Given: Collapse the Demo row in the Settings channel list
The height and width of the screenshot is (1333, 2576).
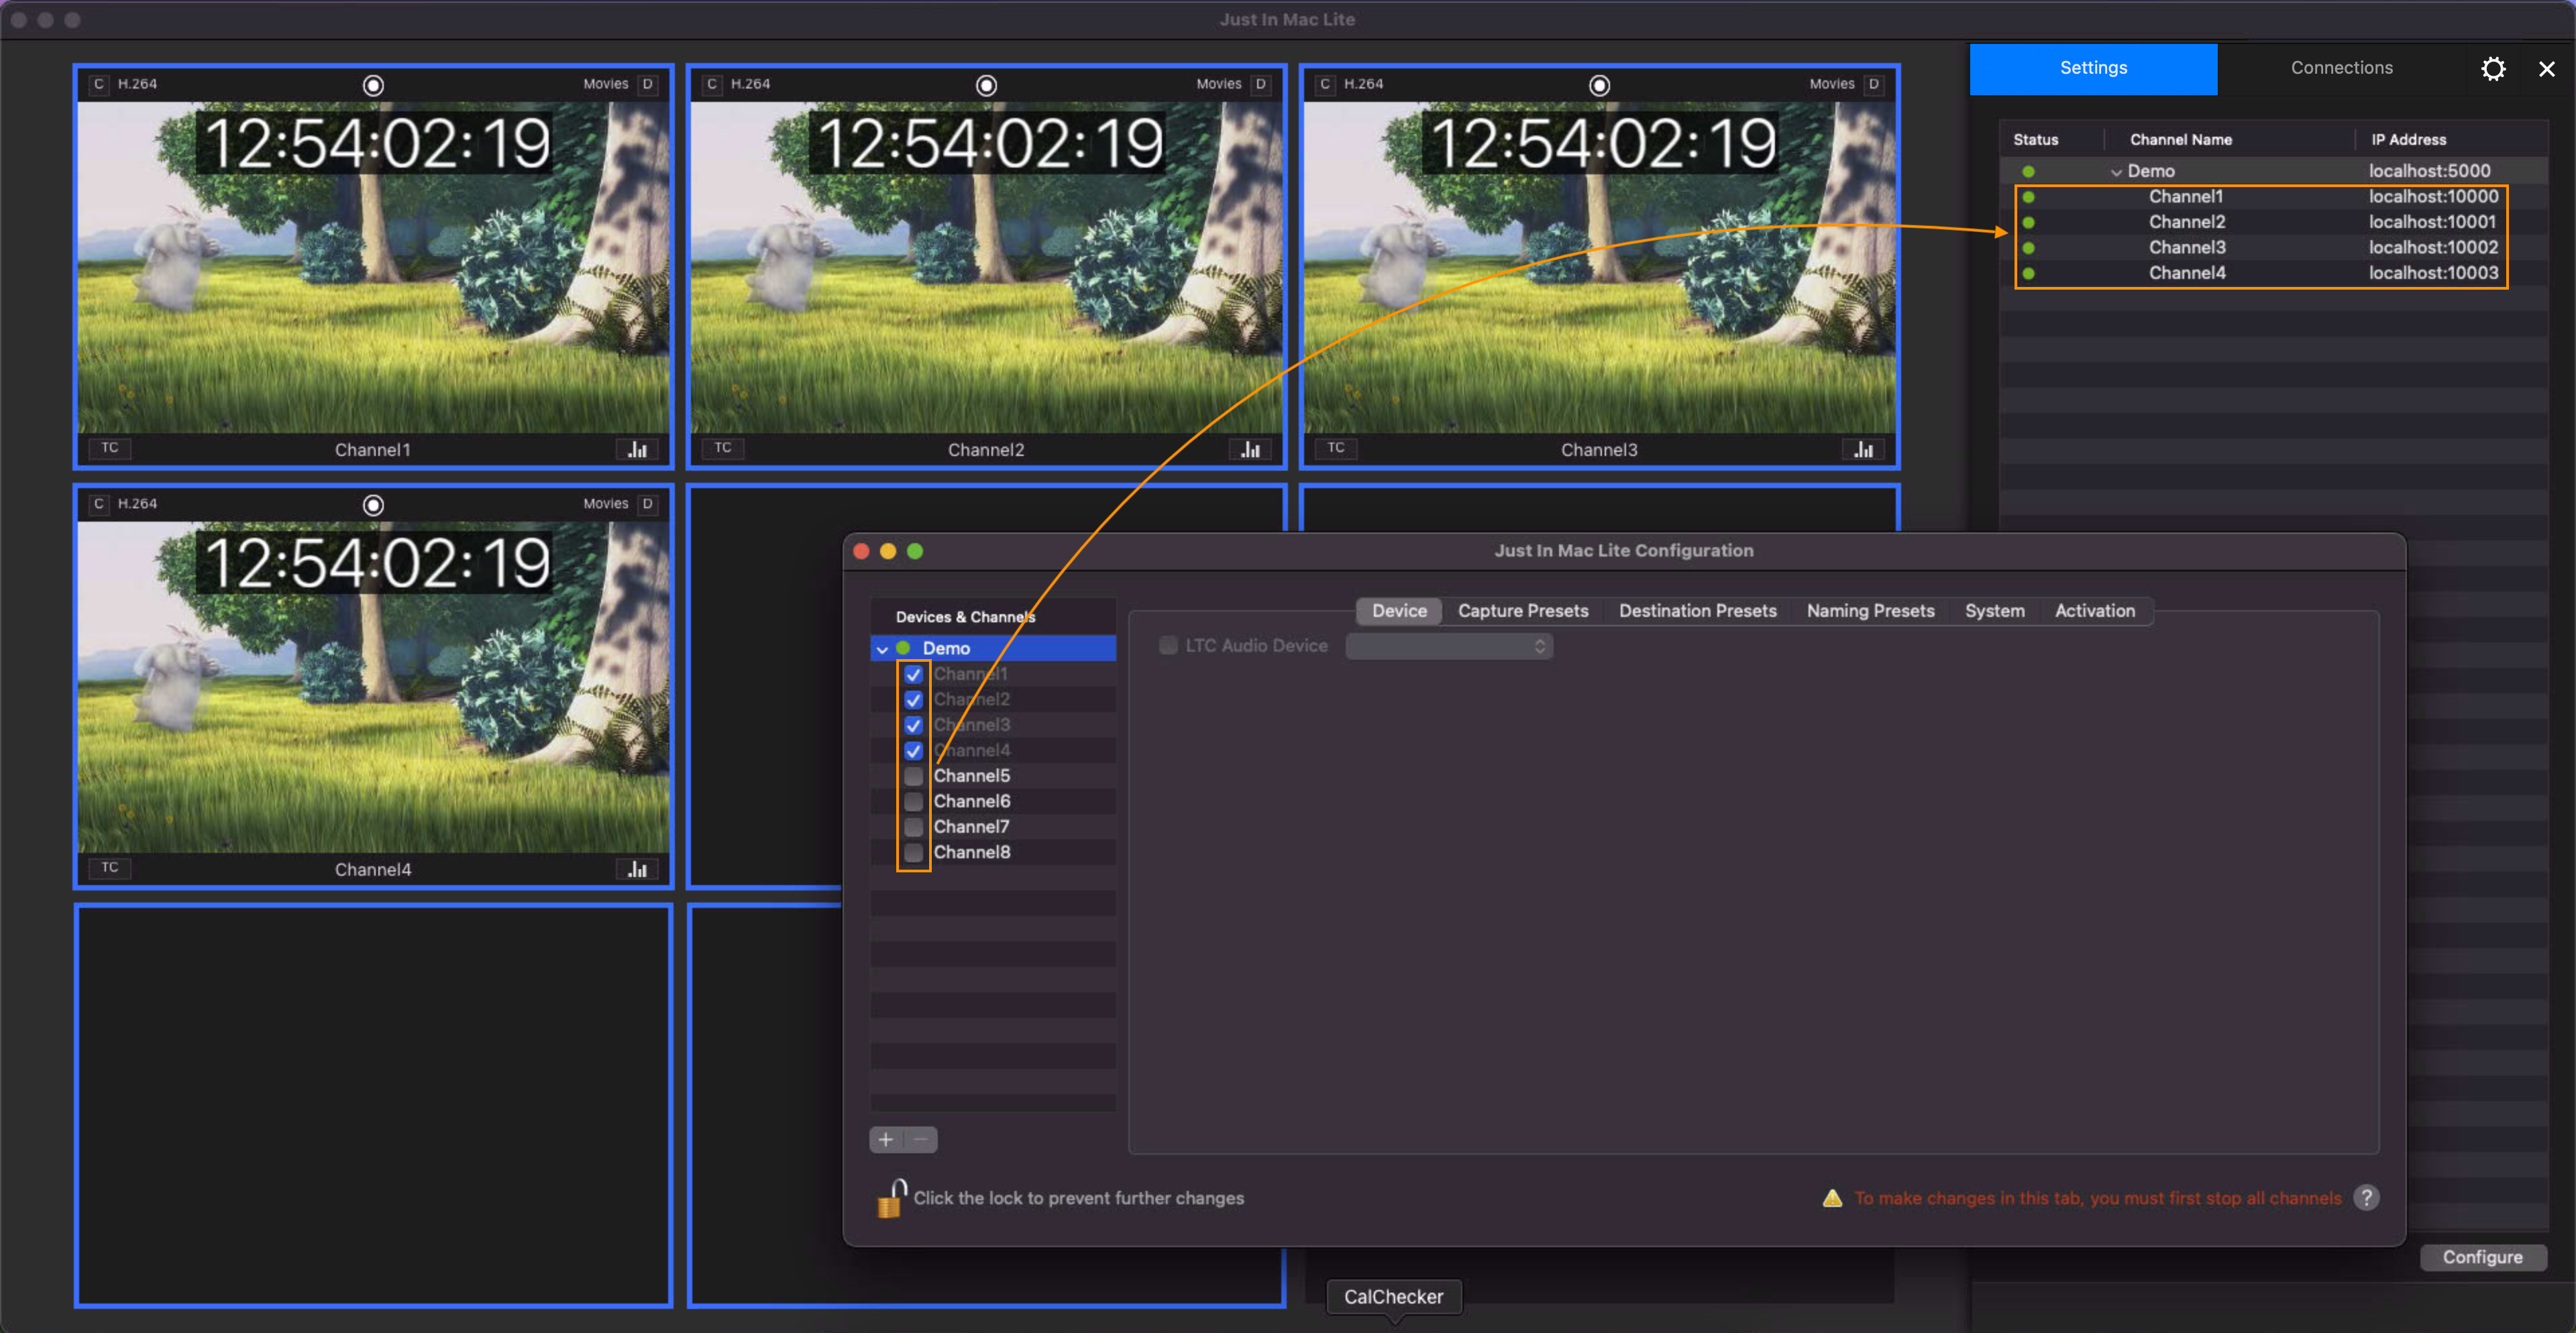Looking at the screenshot, I should pyautogui.click(x=2116, y=172).
